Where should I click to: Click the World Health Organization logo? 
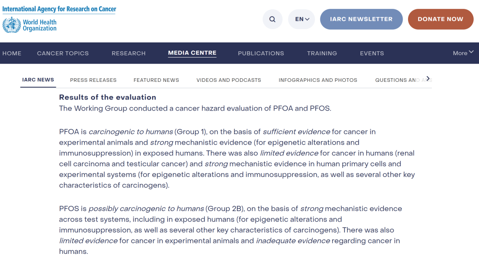click(30, 25)
